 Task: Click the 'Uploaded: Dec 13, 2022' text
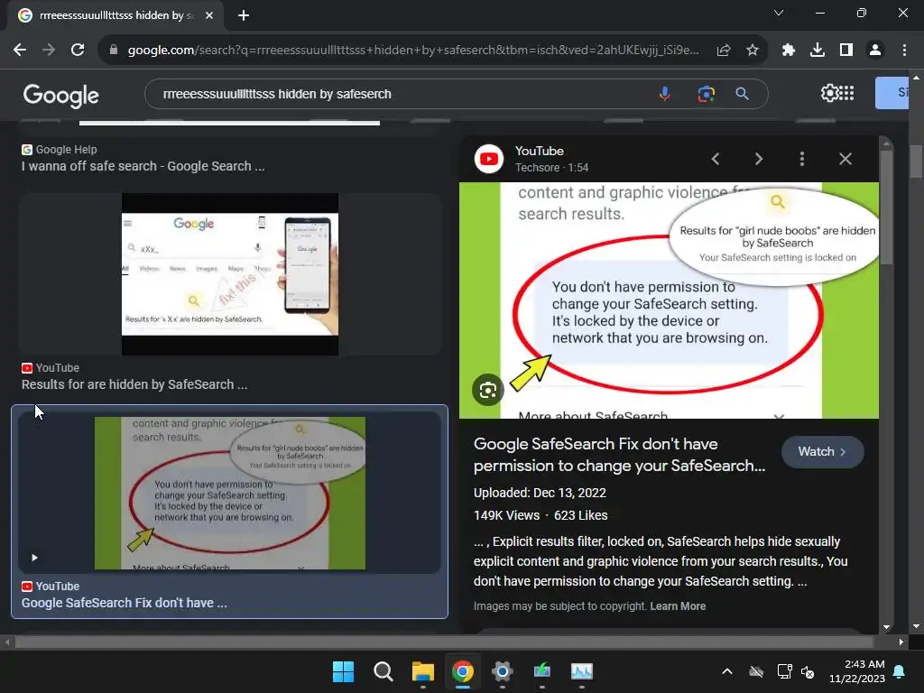tap(540, 494)
